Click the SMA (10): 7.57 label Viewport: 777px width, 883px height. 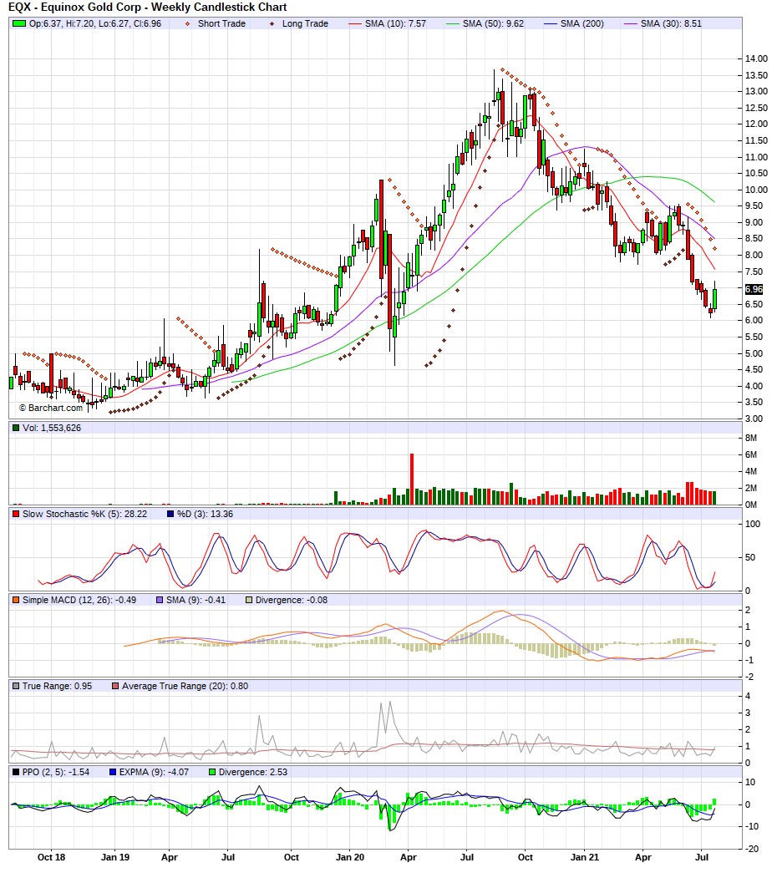pyautogui.click(x=395, y=23)
